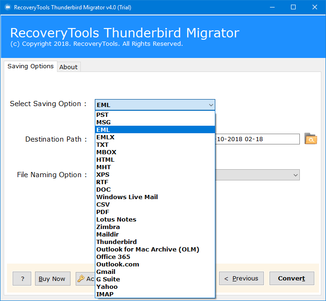The image size is (326, 301).
Task: Pick EMLX format option
Action: click(x=155, y=137)
